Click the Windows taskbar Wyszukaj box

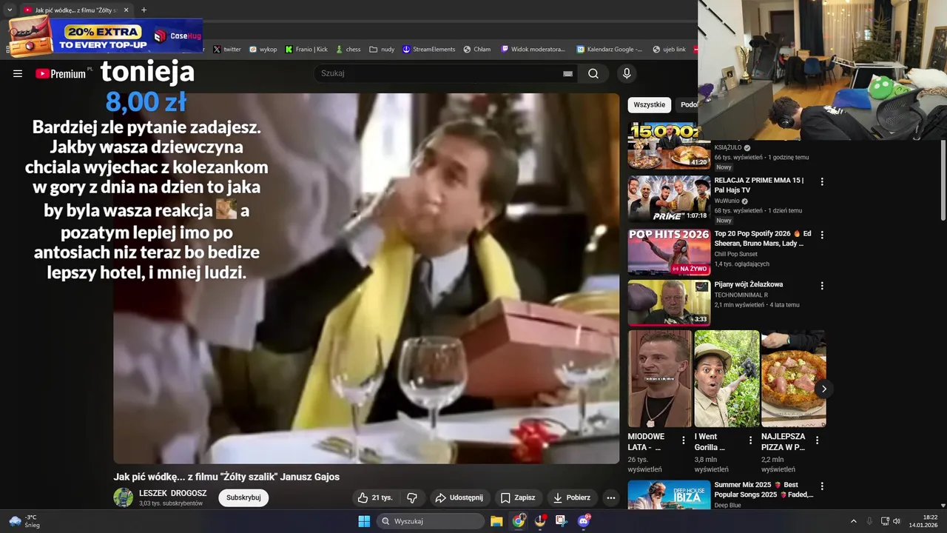(431, 521)
